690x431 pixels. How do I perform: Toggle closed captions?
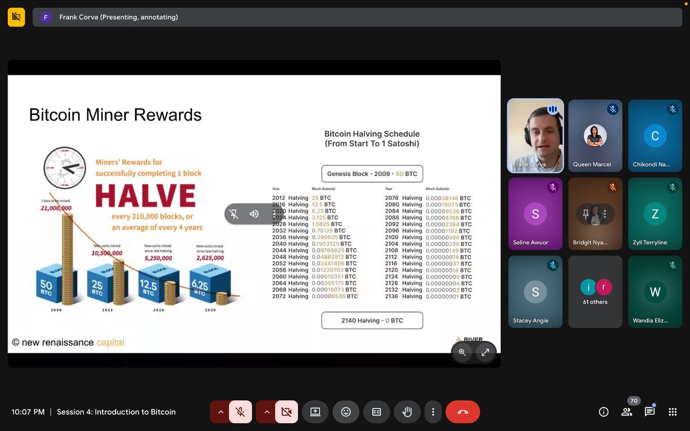(x=377, y=411)
